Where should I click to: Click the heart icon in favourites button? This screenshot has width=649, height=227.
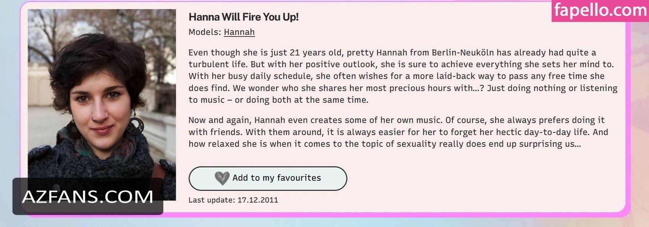222,178
